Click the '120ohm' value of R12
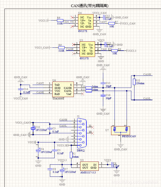 pyautogui.click(x=140, y=83)
